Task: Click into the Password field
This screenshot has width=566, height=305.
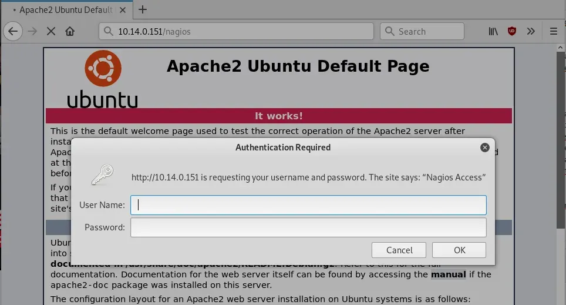Action: tap(308, 227)
